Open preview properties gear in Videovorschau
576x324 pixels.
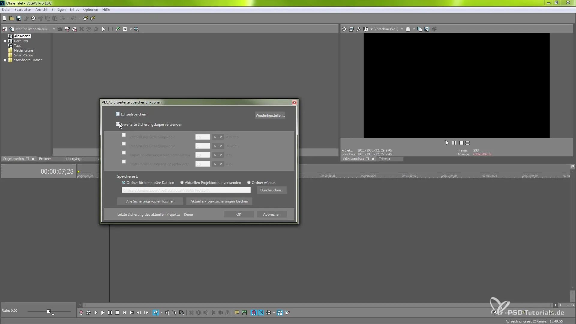344,29
